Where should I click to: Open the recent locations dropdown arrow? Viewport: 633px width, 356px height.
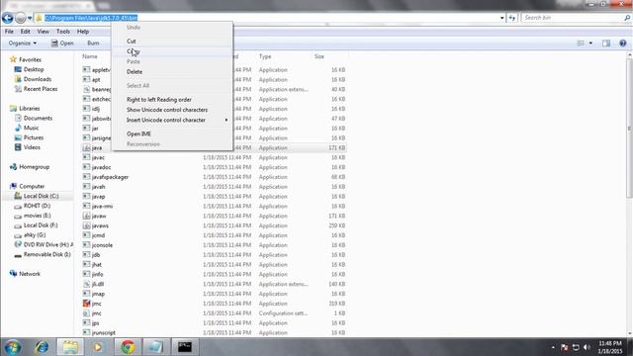pyautogui.click(x=30, y=18)
